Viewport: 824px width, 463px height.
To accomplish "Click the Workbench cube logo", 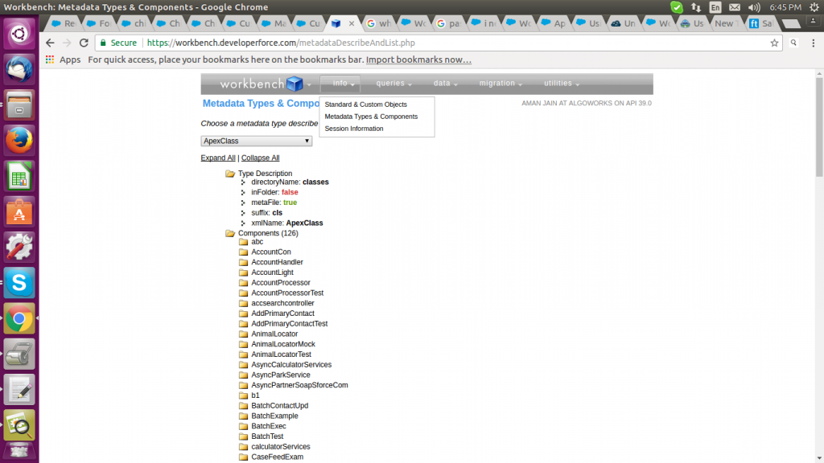I will click(295, 84).
